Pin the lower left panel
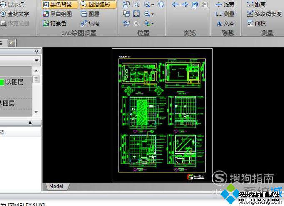Viewport: 284px width, 206px height. (30, 123)
